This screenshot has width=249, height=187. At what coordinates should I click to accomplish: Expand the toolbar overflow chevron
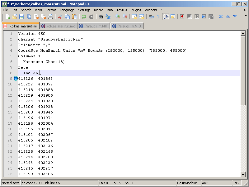(246, 15)
